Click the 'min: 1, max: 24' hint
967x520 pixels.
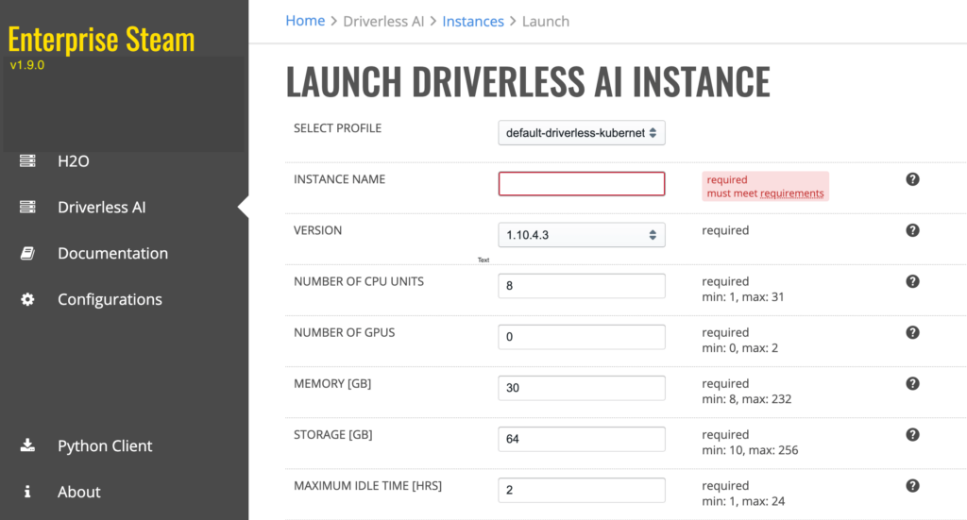744,501
